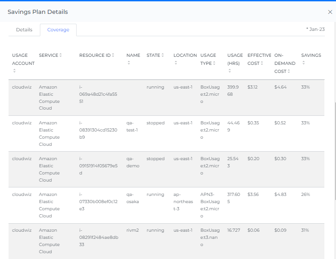Sort by Usage (Hrs) column
The image size is (336, 259).
229,71
